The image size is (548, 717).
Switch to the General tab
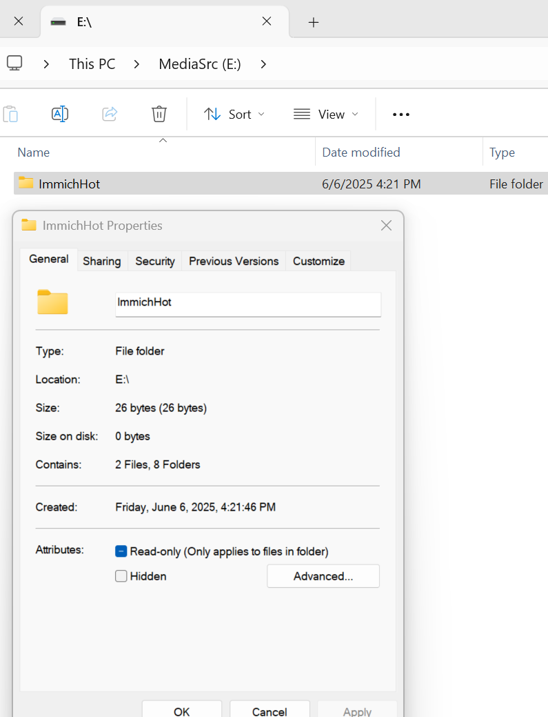[x=49, y=259]
